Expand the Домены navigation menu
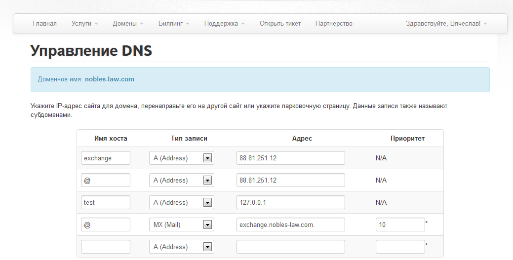The width and height of the screenshot is (513, 260). [128, 23]
